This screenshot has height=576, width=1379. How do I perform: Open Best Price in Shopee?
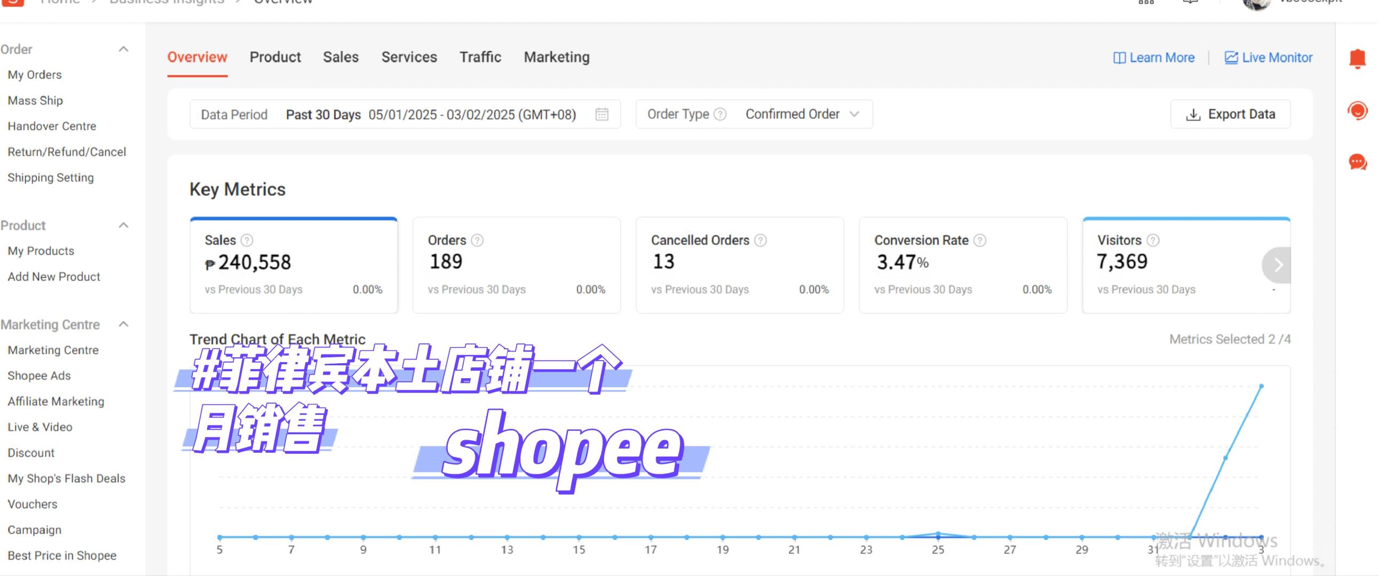(61, 555)
